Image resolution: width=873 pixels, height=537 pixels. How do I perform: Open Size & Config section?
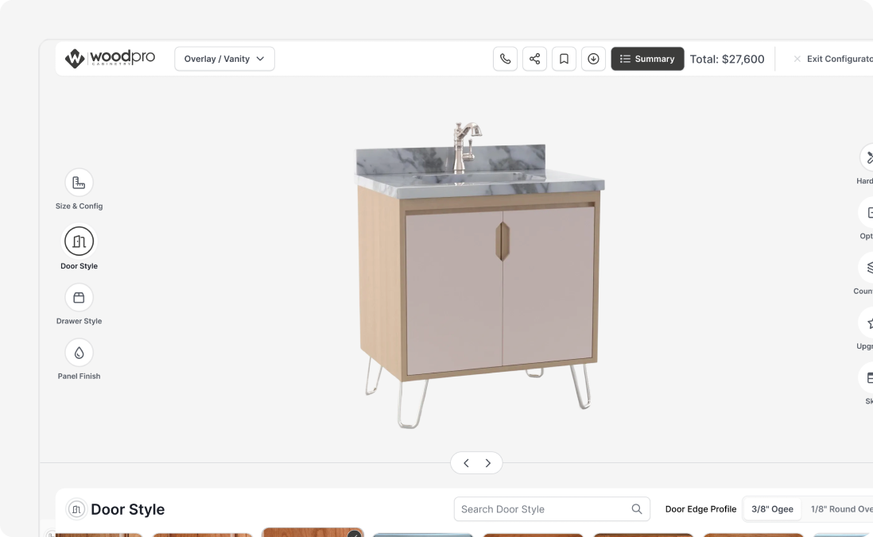pos(79,190)
